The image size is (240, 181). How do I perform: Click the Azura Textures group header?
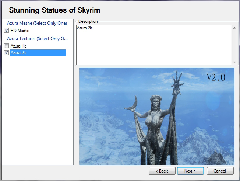tap(37, 39)
